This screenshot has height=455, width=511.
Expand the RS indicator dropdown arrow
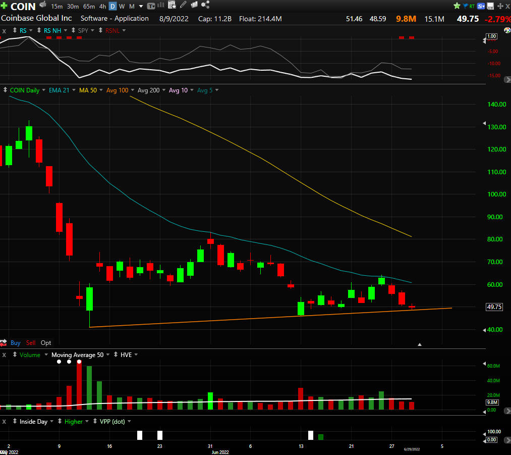pos(31,30)
